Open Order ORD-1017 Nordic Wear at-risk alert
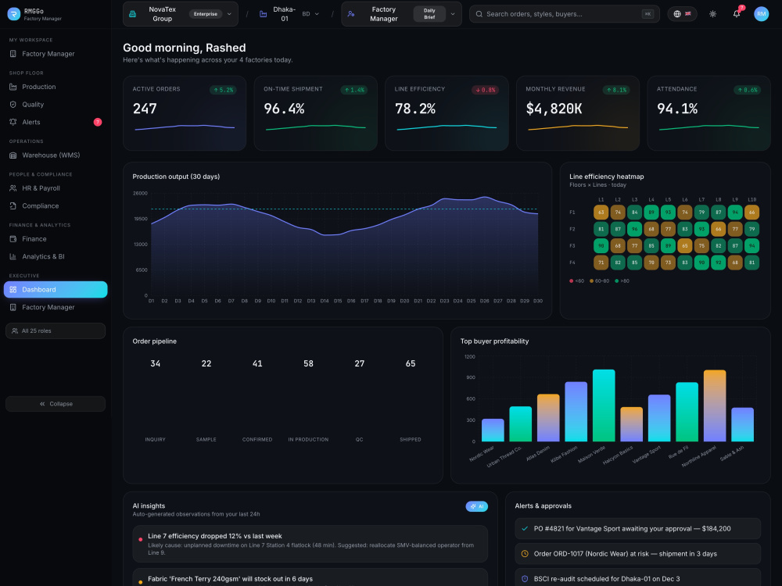This screenshot has width=782, height=586. [638, 554]
